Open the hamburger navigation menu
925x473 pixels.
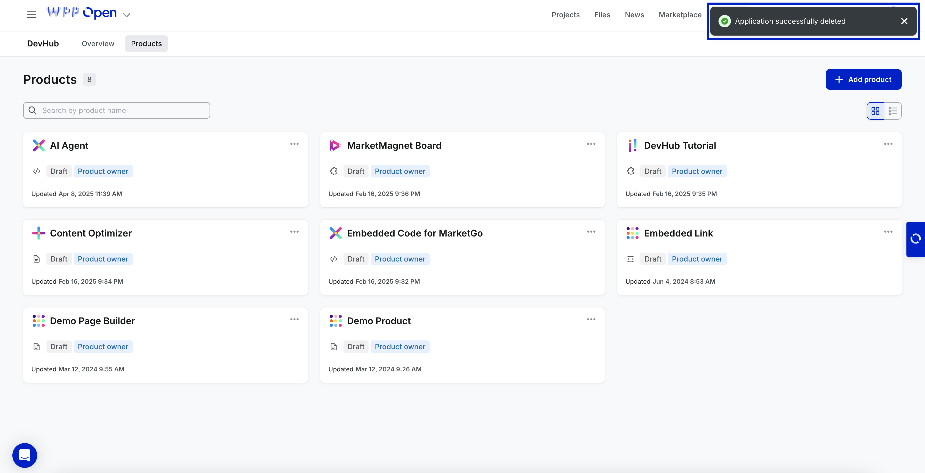tap(31, 15)
